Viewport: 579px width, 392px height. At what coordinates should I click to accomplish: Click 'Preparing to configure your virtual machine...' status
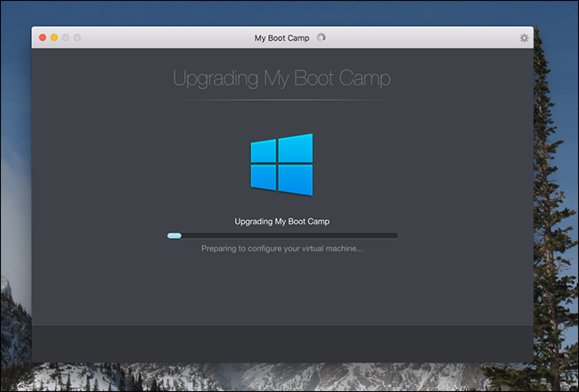pyautogui.click(x=282, y=249)
